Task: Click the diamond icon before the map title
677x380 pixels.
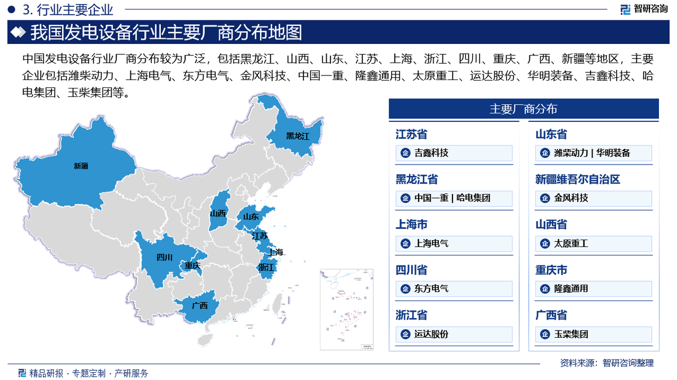Action: [x=18, y=32]
